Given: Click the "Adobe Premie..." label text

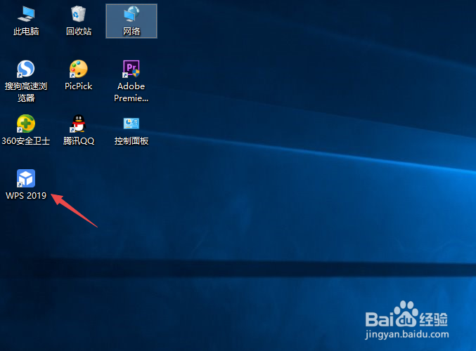Looking at the screenshot, I should [x=131, y=92].
